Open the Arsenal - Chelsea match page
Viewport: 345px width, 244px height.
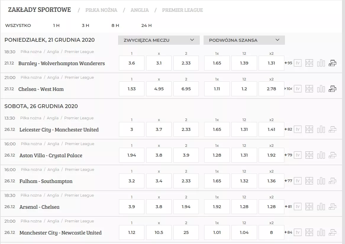tap(39, 207)
